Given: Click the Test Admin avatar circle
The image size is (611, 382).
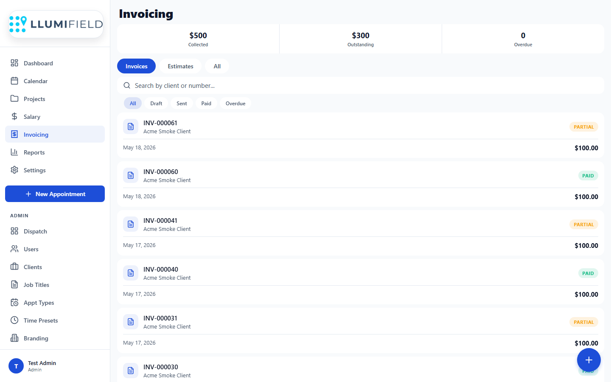Looking at the screenshot, I should coord(16,366).
